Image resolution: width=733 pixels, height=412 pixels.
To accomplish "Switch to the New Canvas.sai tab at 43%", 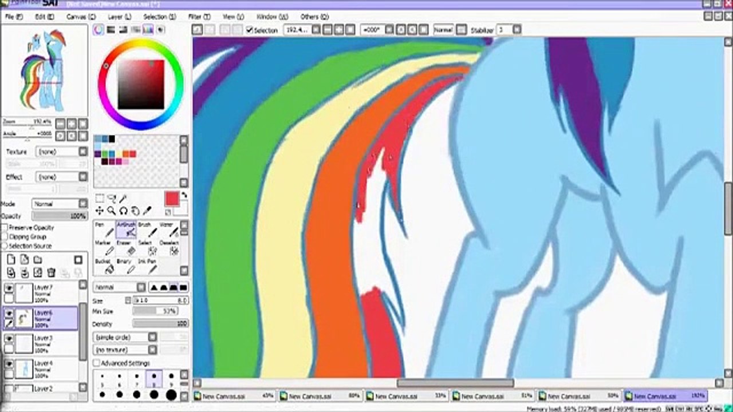I will click(235, 396).
